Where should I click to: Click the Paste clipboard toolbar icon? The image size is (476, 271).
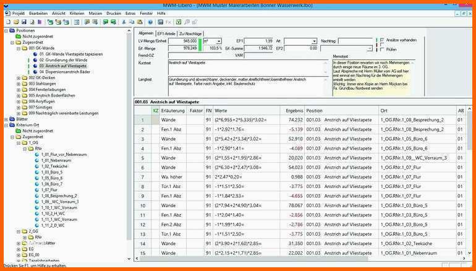pos(140,22)
